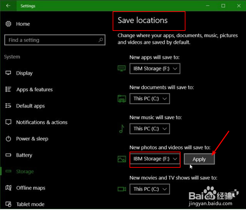Click 'New movies and TV shows will save to:' label

point(174,178)
